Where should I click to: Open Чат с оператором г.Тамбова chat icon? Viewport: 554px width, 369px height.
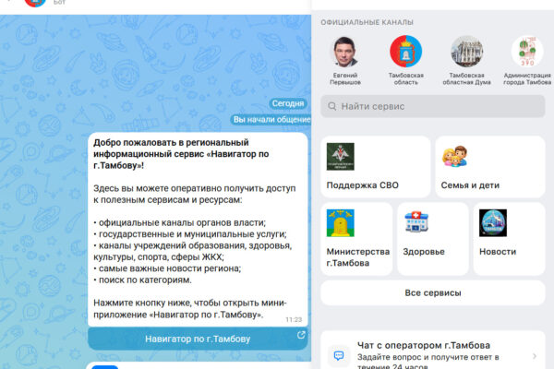(339, 355)
